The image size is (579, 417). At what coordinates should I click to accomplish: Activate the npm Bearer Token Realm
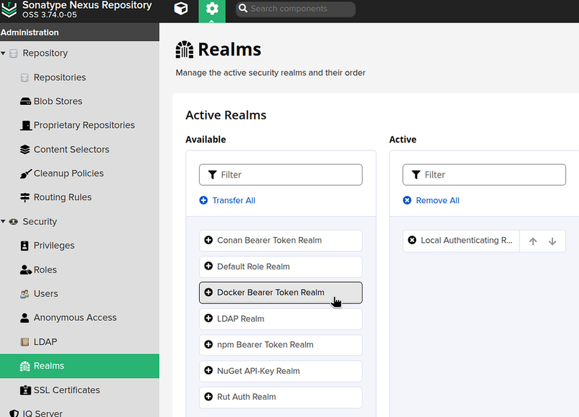(281, 345)
